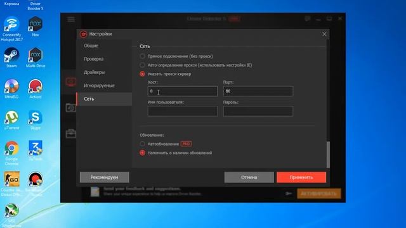Switch to the Общие settings tab
Screen dimensions: 406x228
click(x=104, y=46)
